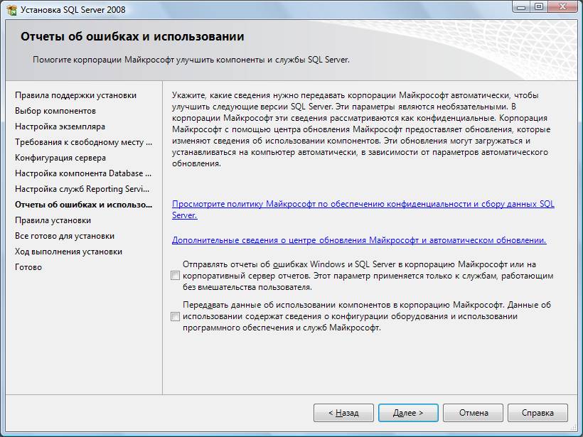Go to "Настройка служб Reporting Services" step
Screen dimensions: 583x437
pos(82,189)
